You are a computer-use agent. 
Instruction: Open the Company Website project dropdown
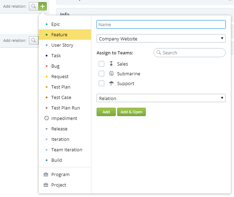pos(161,38)
